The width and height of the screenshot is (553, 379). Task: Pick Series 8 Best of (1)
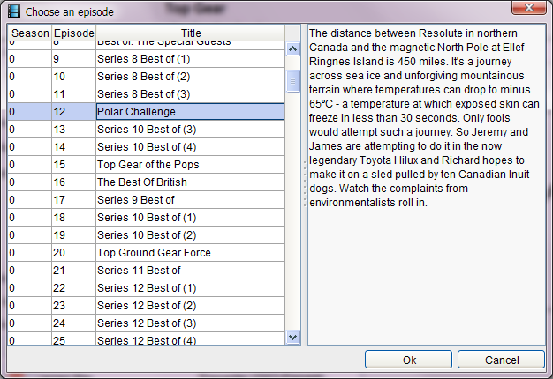(x=146, y=59)
